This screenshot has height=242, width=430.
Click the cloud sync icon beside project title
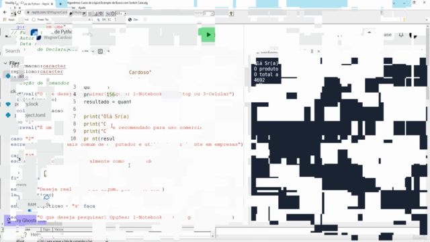pyautogui.click(x=90, y=35)
